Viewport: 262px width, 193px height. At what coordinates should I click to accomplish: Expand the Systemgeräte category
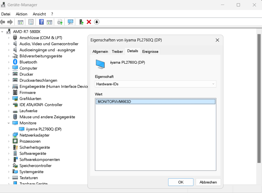coord(9,172)
